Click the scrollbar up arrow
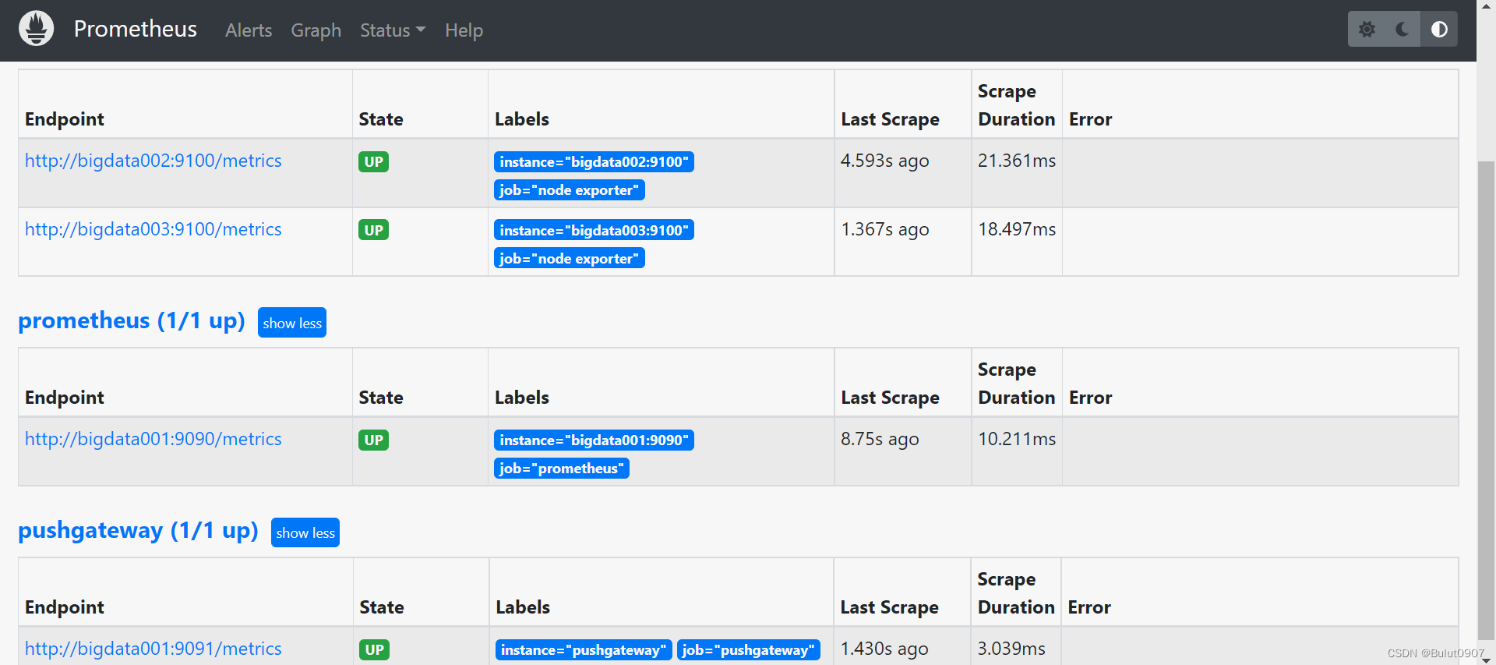The width and height of the screenshot is (1496, 665). (x=1486, y=6)
